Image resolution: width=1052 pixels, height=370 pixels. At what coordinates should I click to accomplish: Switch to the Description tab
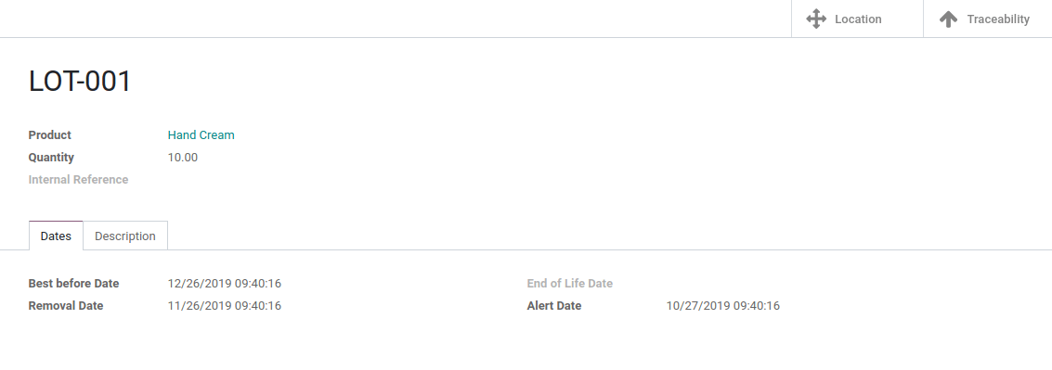coord(124,236)
